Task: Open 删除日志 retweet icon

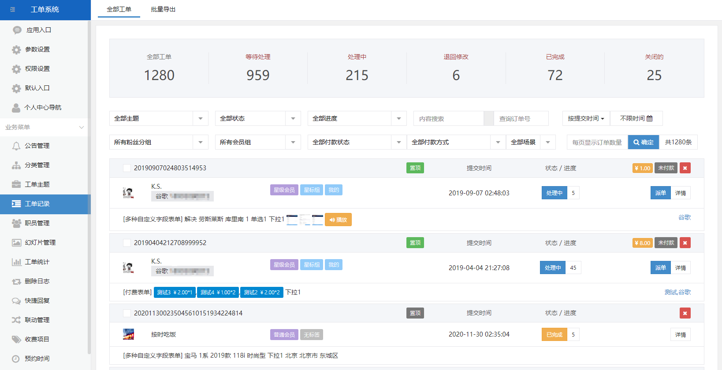Action: coord(16,281)
